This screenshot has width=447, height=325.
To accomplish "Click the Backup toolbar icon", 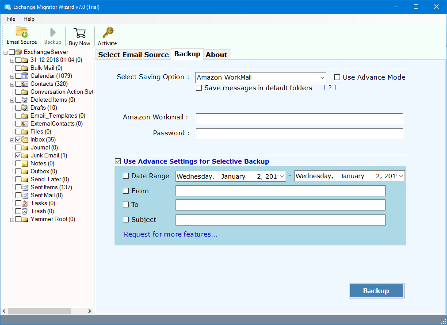I will point(53,32).
